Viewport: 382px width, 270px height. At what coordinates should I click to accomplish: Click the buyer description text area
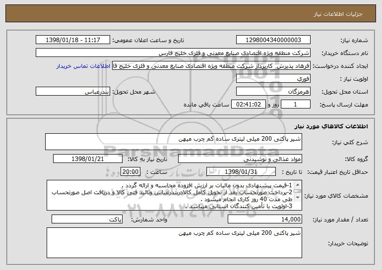(x=174, y=243)
